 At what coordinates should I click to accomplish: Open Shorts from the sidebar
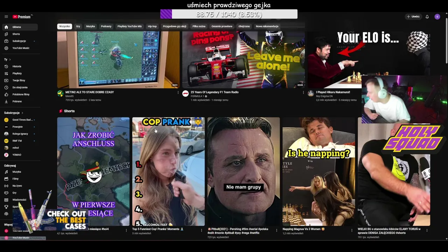[20, 34]
